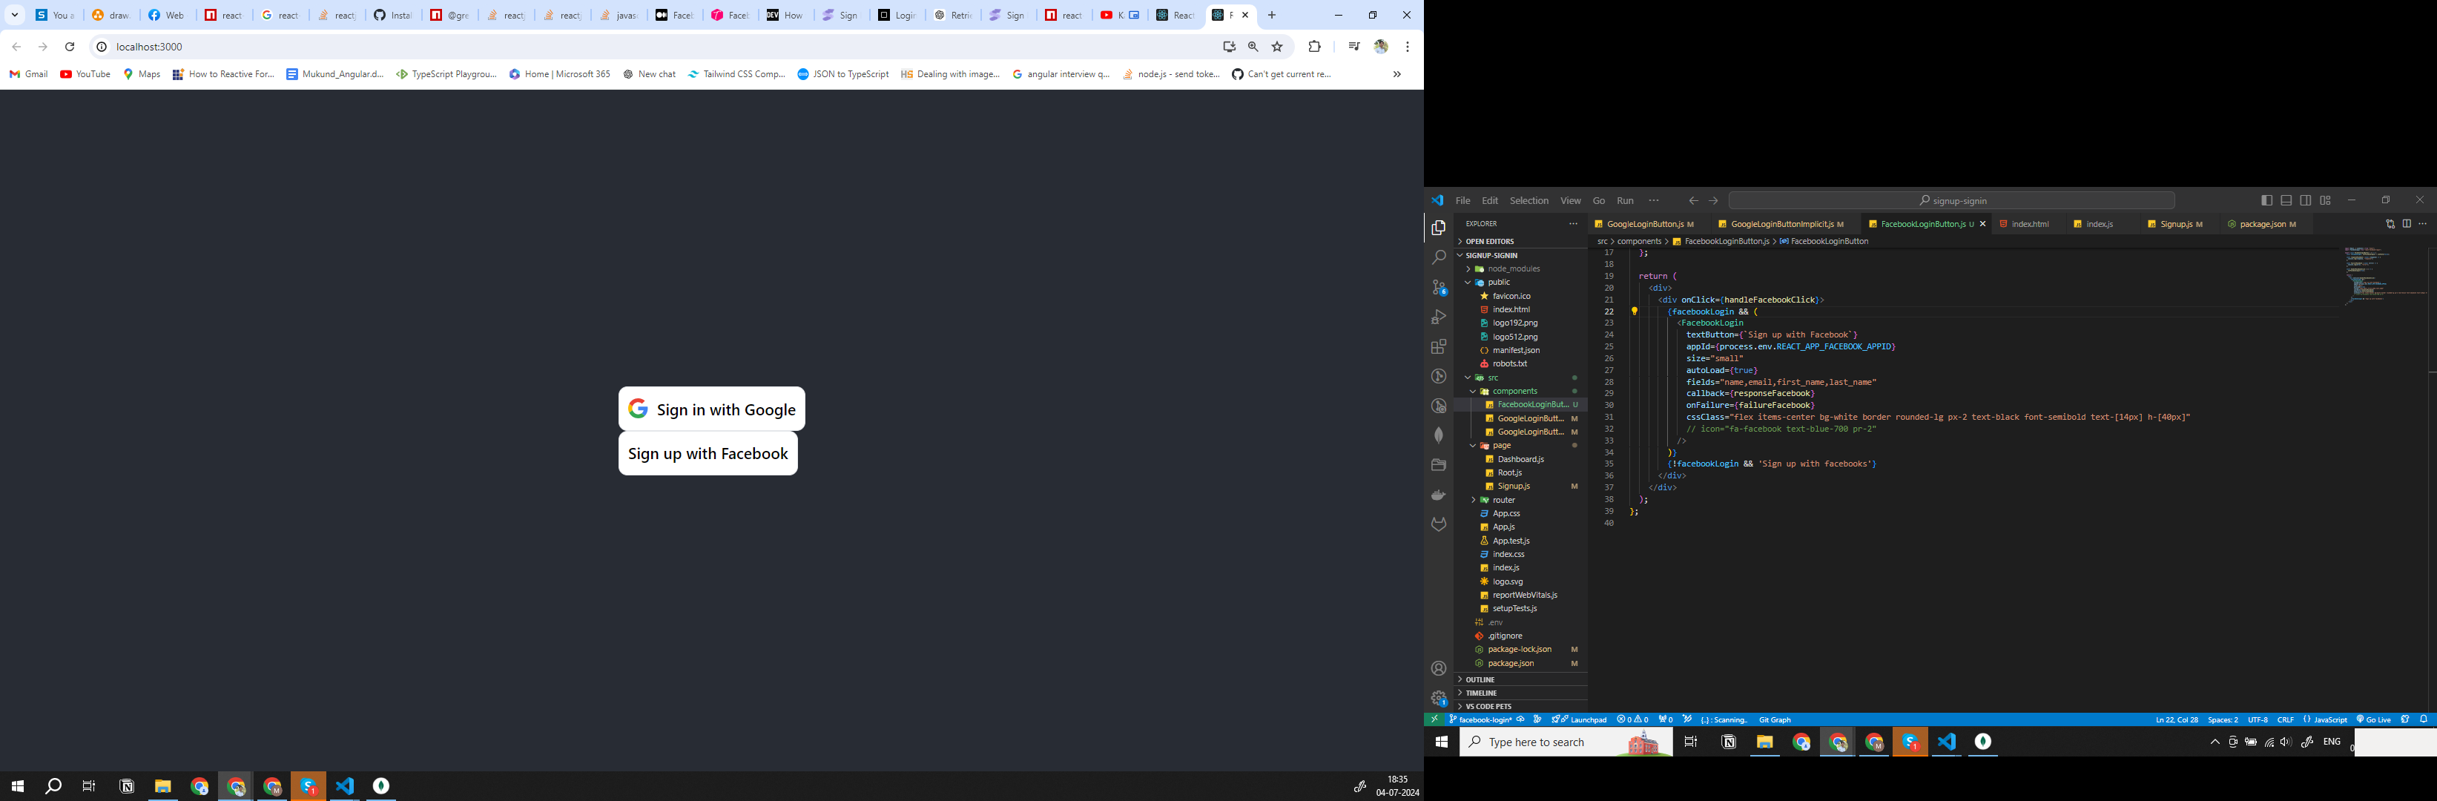Open Chrome Extensions puzzle icon

[1314, 46]
